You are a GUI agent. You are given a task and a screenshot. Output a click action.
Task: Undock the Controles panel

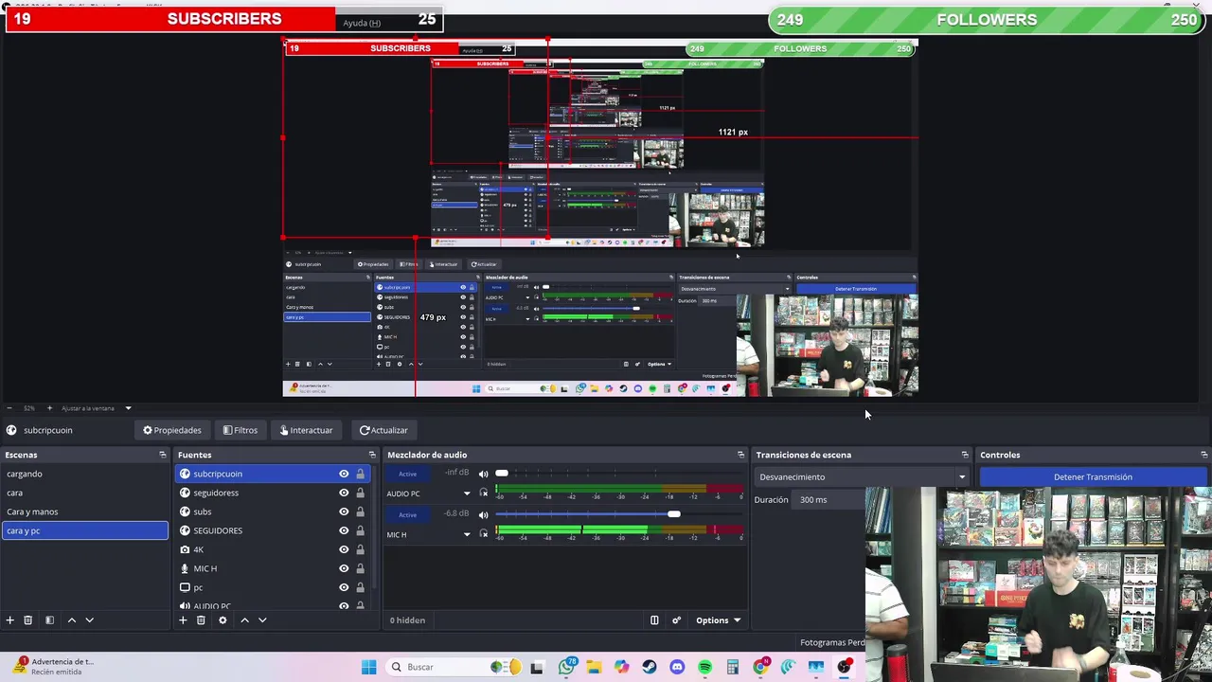click(x=1203, y=455)
